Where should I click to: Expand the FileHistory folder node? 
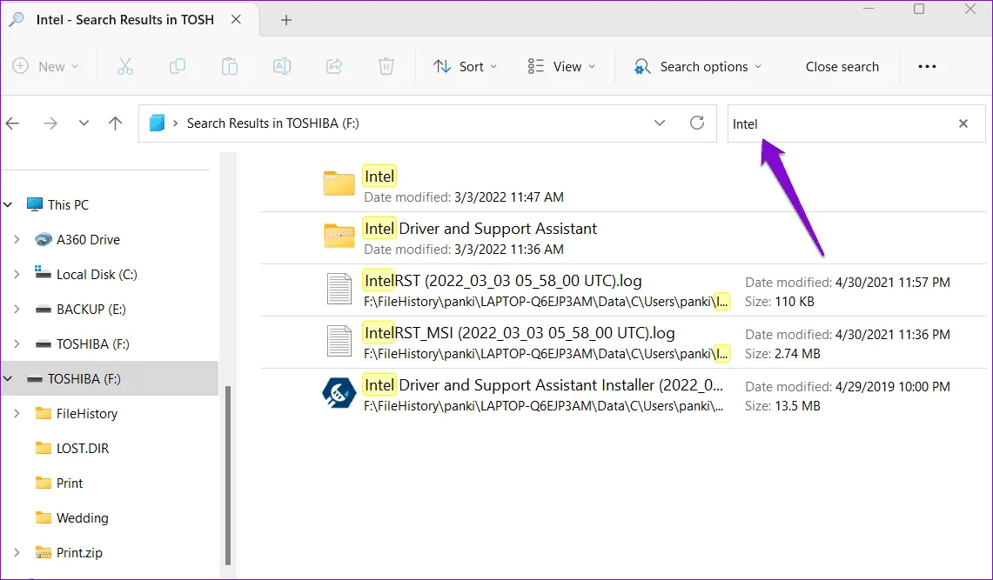pos(17,414)
